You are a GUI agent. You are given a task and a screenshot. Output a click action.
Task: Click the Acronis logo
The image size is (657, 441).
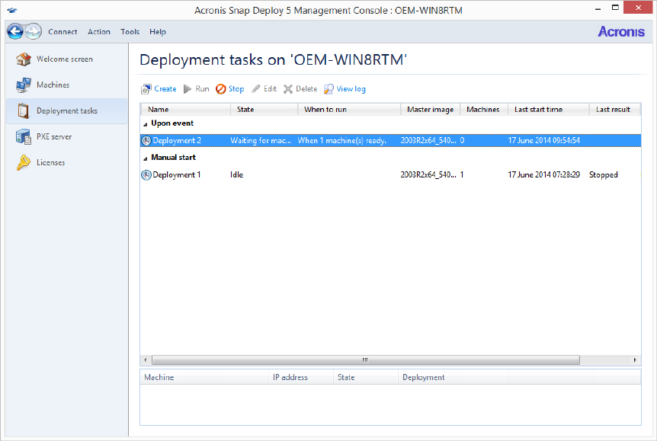[621, 31]
